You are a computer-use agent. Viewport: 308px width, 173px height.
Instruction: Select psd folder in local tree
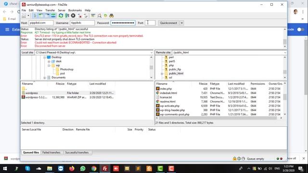pyautogui.click(x=62, y=74)
